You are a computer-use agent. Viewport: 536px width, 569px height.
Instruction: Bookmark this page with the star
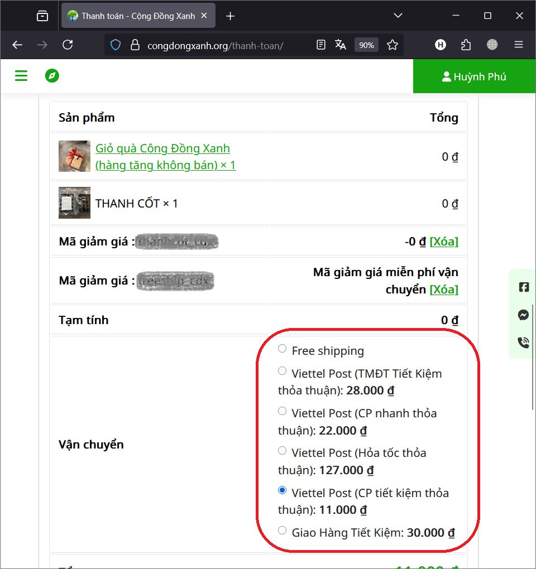[x=392, y=45]
